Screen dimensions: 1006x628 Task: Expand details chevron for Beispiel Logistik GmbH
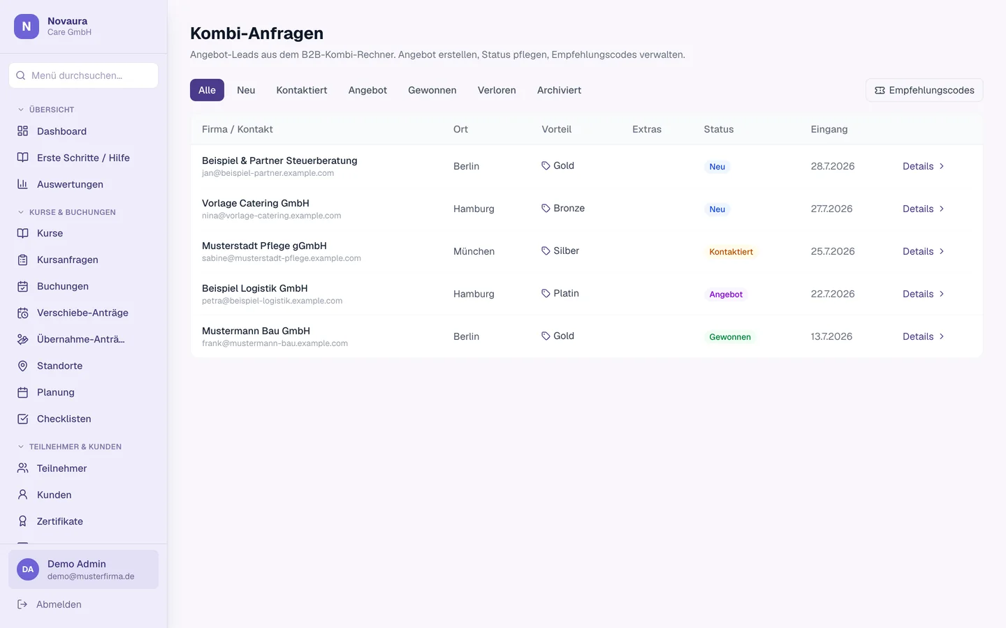(942, 294)
